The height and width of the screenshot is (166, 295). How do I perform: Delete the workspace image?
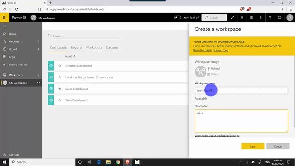pos(213,74)
